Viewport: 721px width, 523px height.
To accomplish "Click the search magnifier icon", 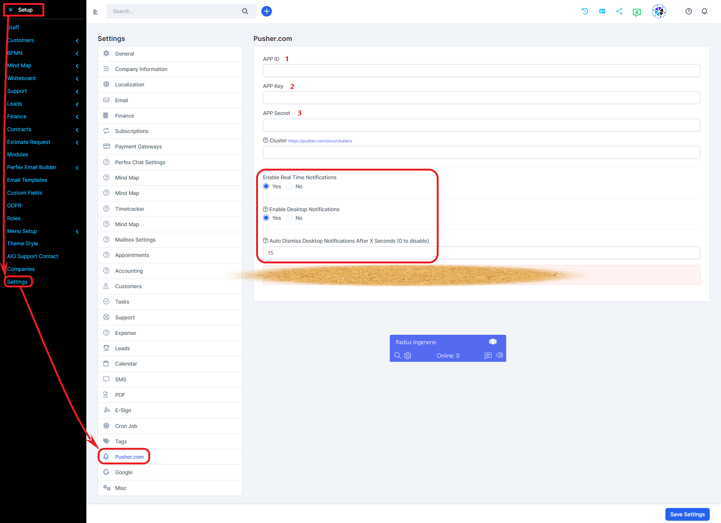I will 245,11.
